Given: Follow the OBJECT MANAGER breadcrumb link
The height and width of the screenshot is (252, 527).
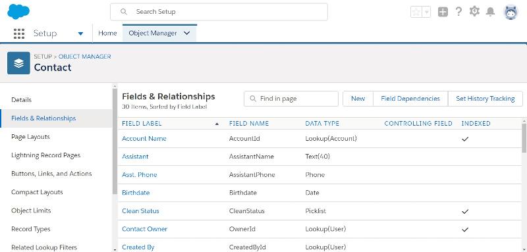Looking at the screenshot, I should pyautogui.click(x=85, y=57).
